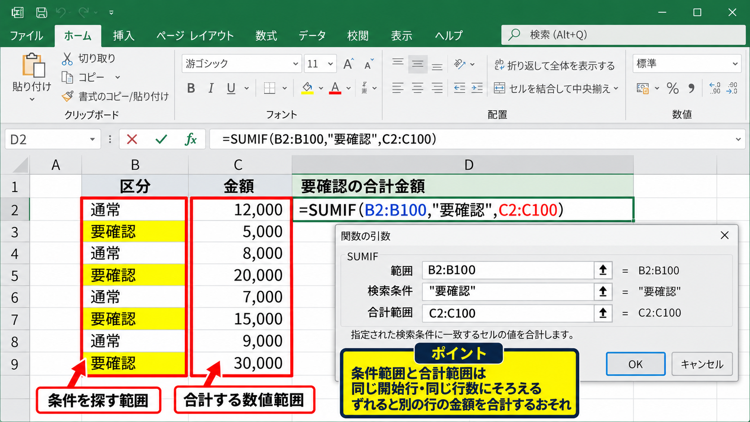Open the font name box 游ゴシック
Viewport: 750px width, 422px height.
pos(241,64)
